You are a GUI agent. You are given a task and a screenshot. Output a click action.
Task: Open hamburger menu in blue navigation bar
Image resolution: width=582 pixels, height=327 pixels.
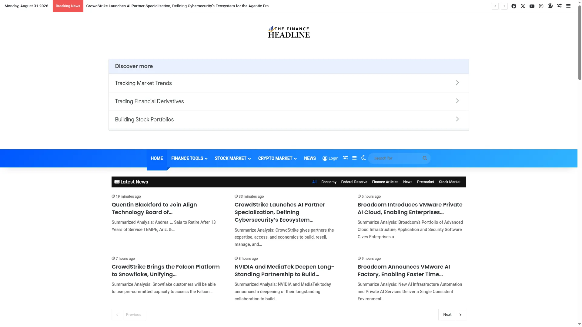(354, 158)
